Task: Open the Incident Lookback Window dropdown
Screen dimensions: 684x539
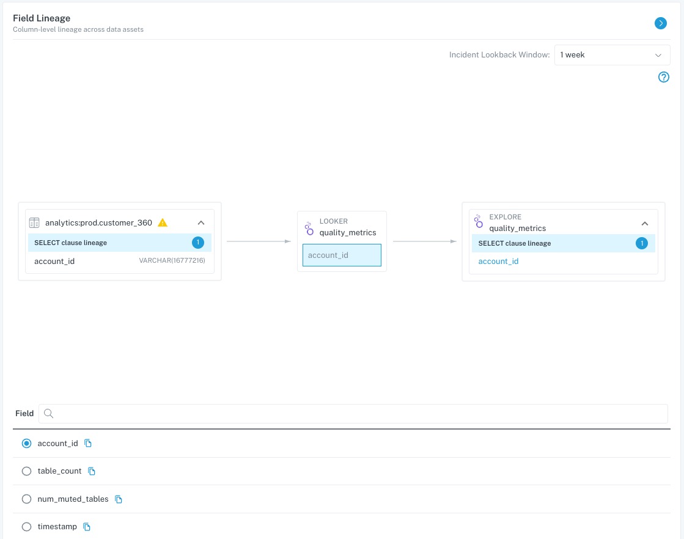Action: [x=612, y=55]
